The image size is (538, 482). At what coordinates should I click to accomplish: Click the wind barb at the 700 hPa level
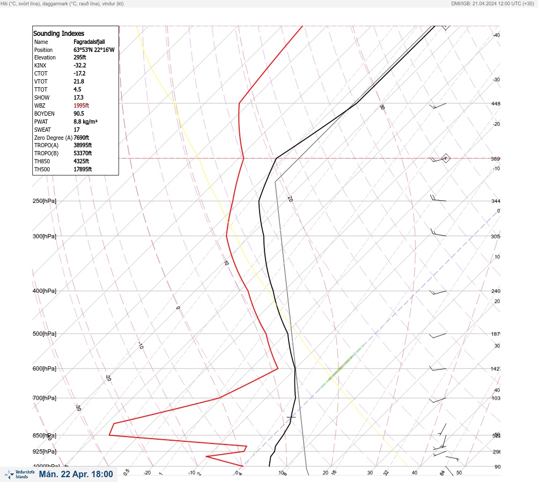pyautogui.click(x=438, y=400)
